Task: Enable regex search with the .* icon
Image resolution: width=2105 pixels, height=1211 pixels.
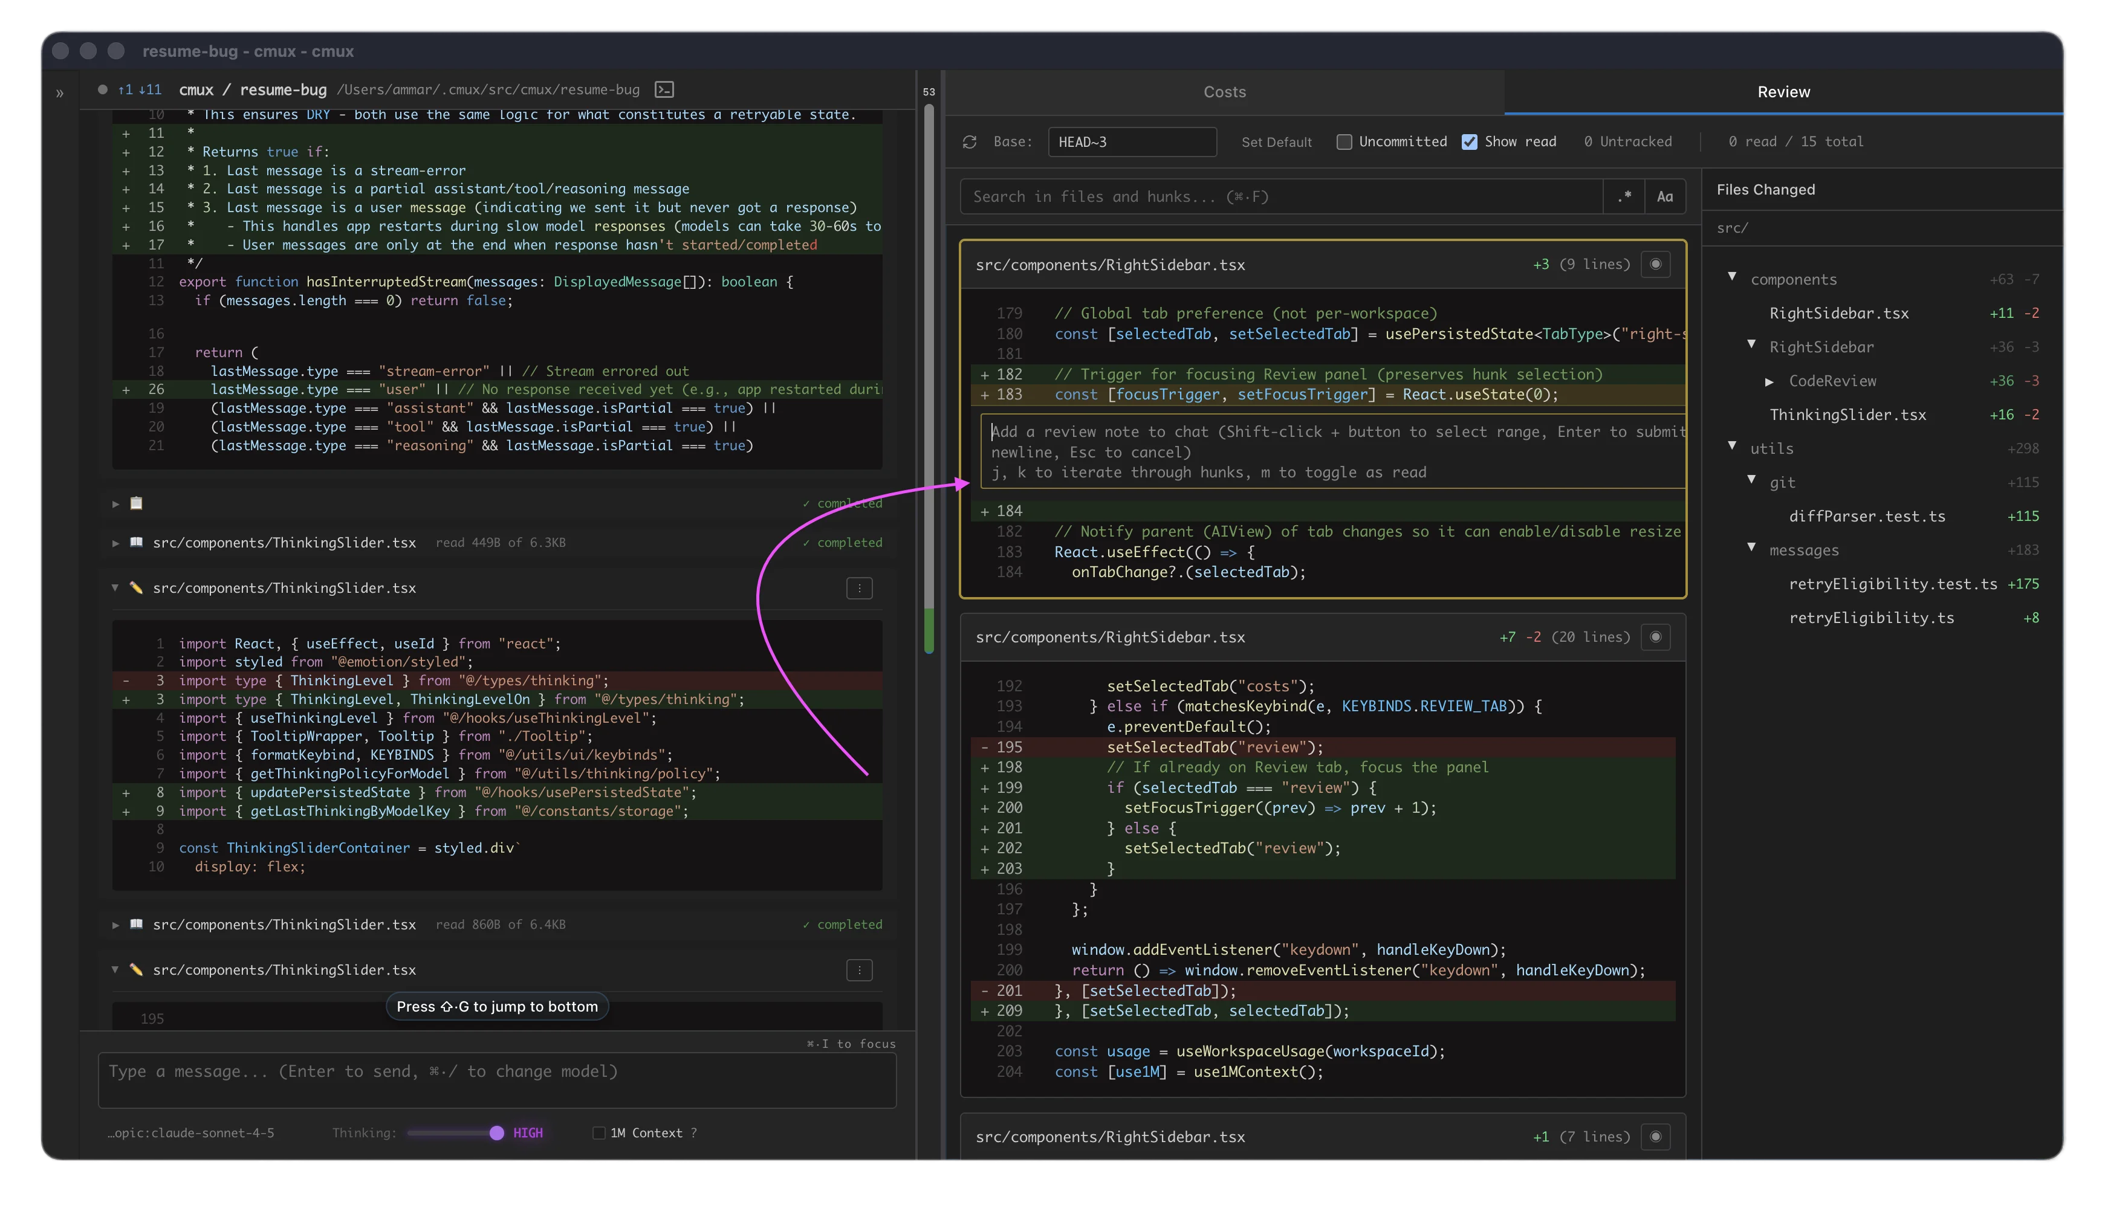Action: coord(1623,196)
